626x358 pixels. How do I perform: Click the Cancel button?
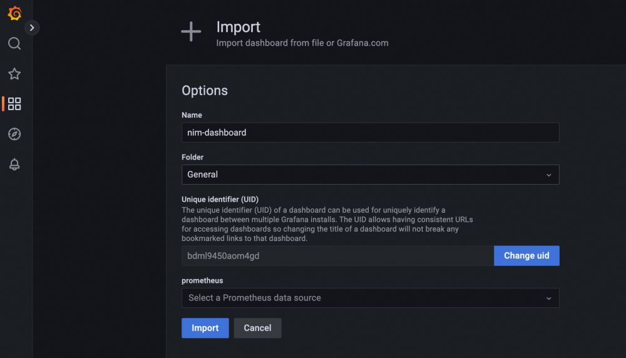point(257,328)
